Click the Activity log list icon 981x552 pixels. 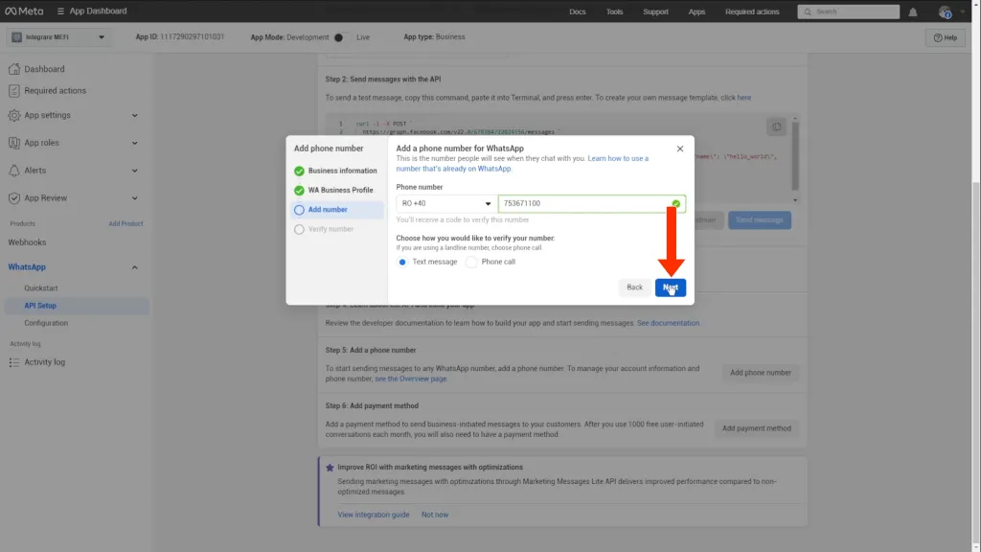pyautogui.click(x=13, y=362)
